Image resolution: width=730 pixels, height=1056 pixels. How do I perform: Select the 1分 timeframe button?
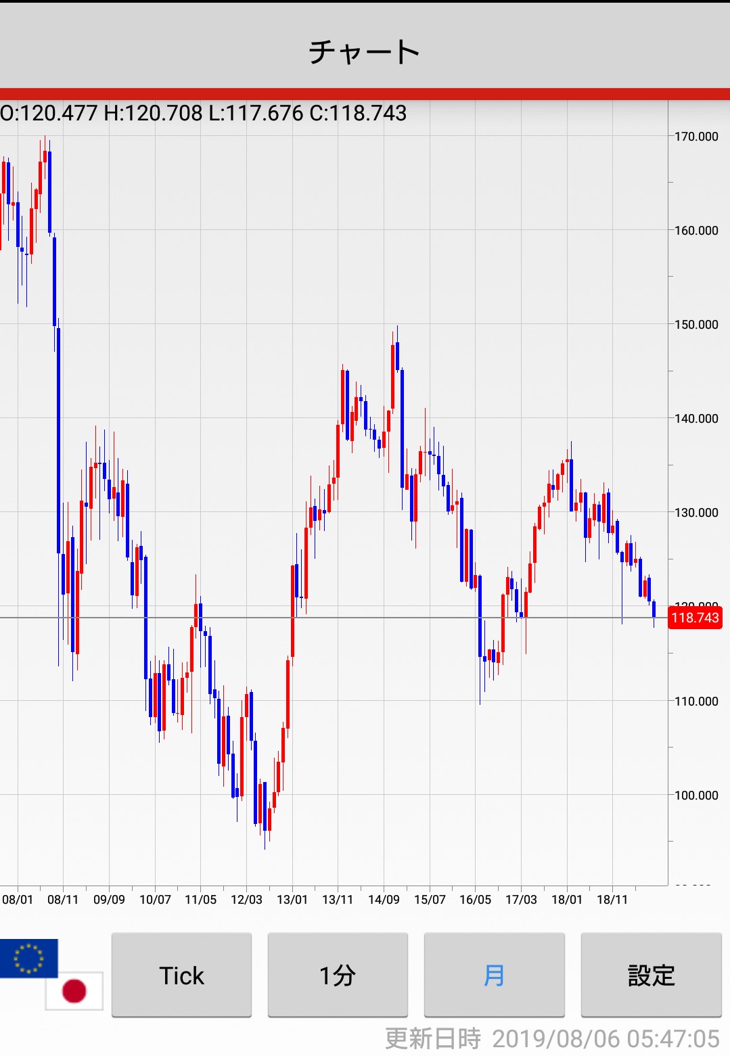click(x=338, y=975)
